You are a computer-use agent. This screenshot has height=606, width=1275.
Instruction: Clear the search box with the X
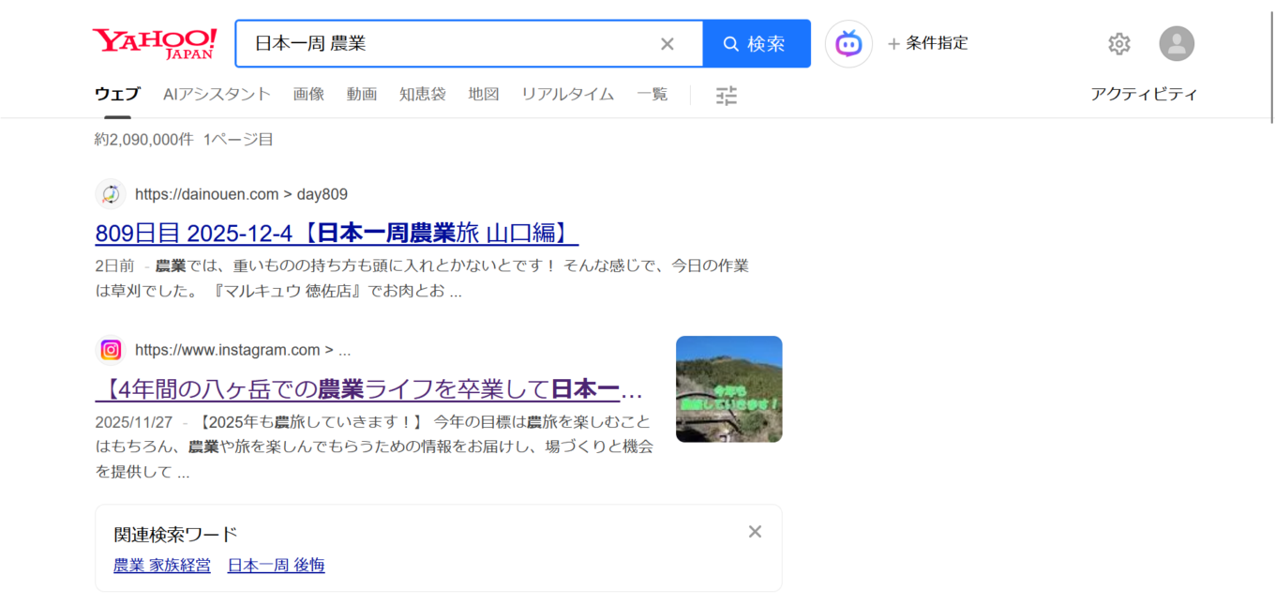pos(667,42)
